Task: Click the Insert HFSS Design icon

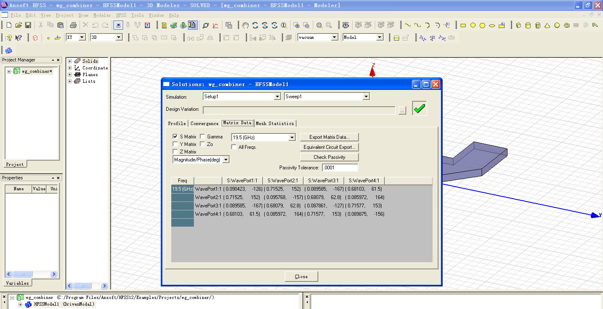Action: coord(9,51)
